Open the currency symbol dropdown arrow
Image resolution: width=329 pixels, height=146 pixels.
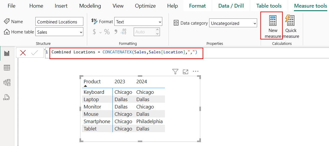[100, 32]
